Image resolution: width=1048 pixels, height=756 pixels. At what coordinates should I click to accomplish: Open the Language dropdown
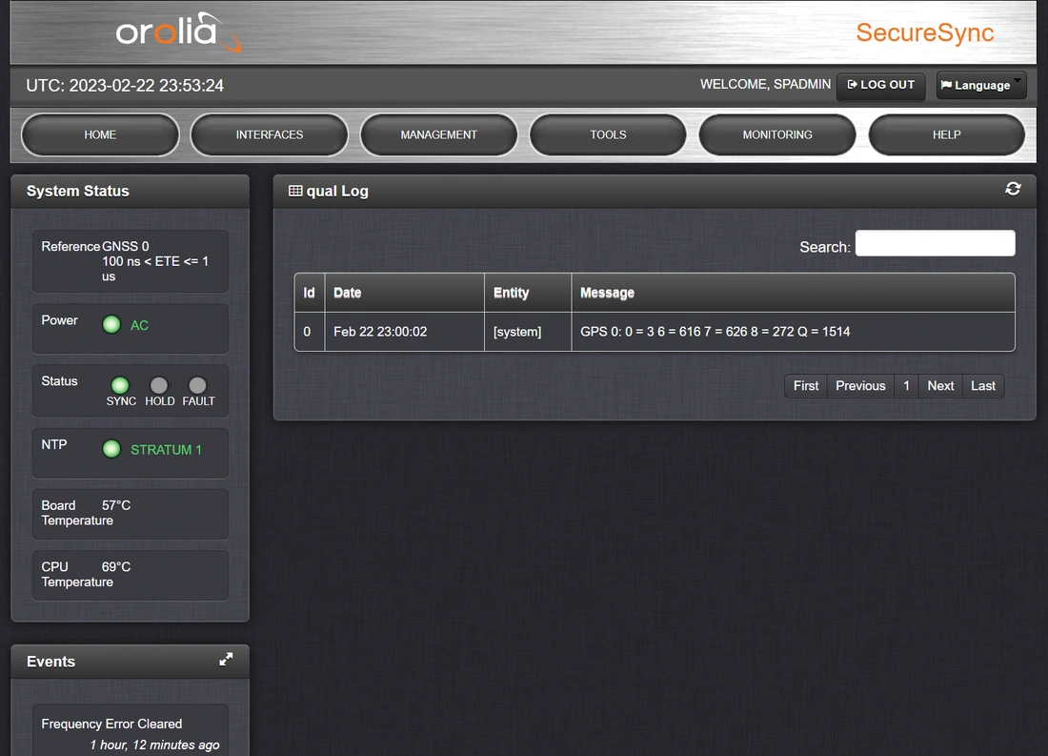(x=980, y=86)
